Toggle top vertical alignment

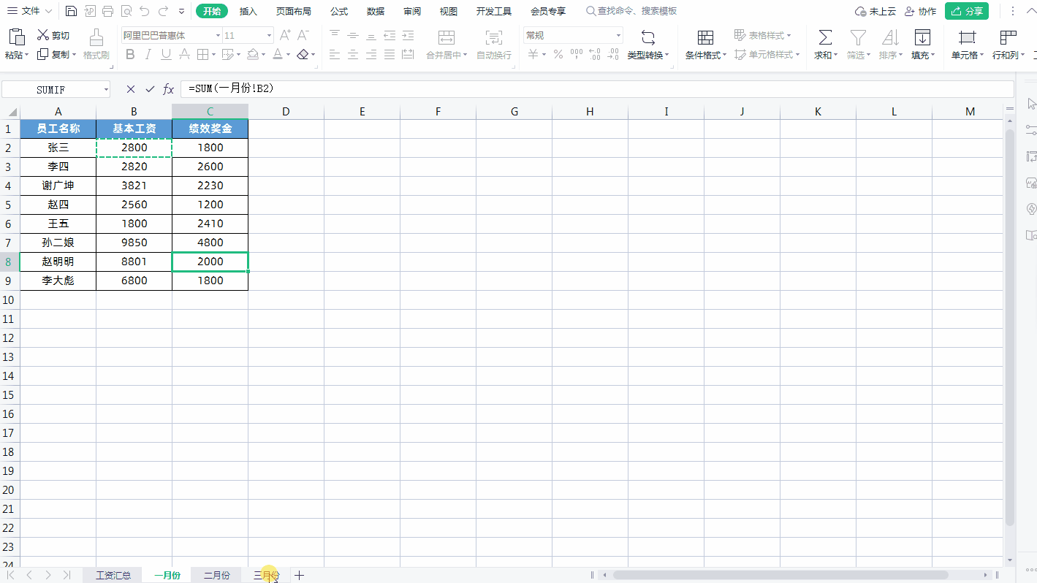335,35
